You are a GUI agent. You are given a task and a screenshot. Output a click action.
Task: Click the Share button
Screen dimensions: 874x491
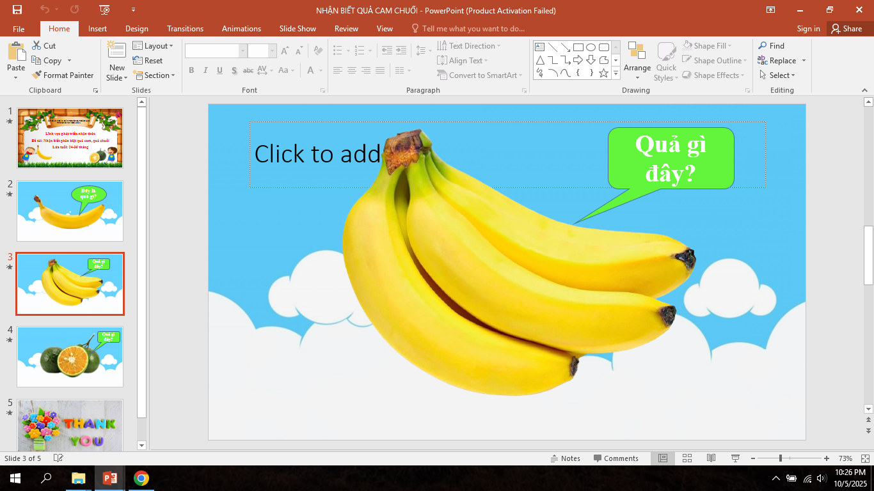point(846,29)
